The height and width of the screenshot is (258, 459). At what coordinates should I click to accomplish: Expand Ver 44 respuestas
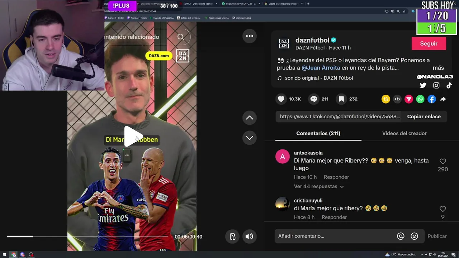319,186
